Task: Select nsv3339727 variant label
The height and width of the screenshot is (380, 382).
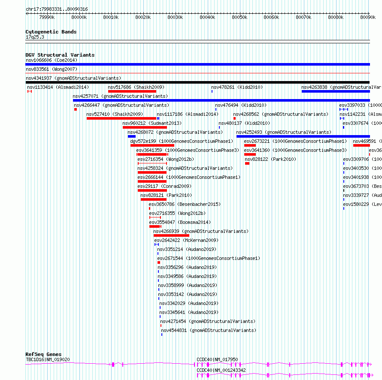Action: click(363, 195)
